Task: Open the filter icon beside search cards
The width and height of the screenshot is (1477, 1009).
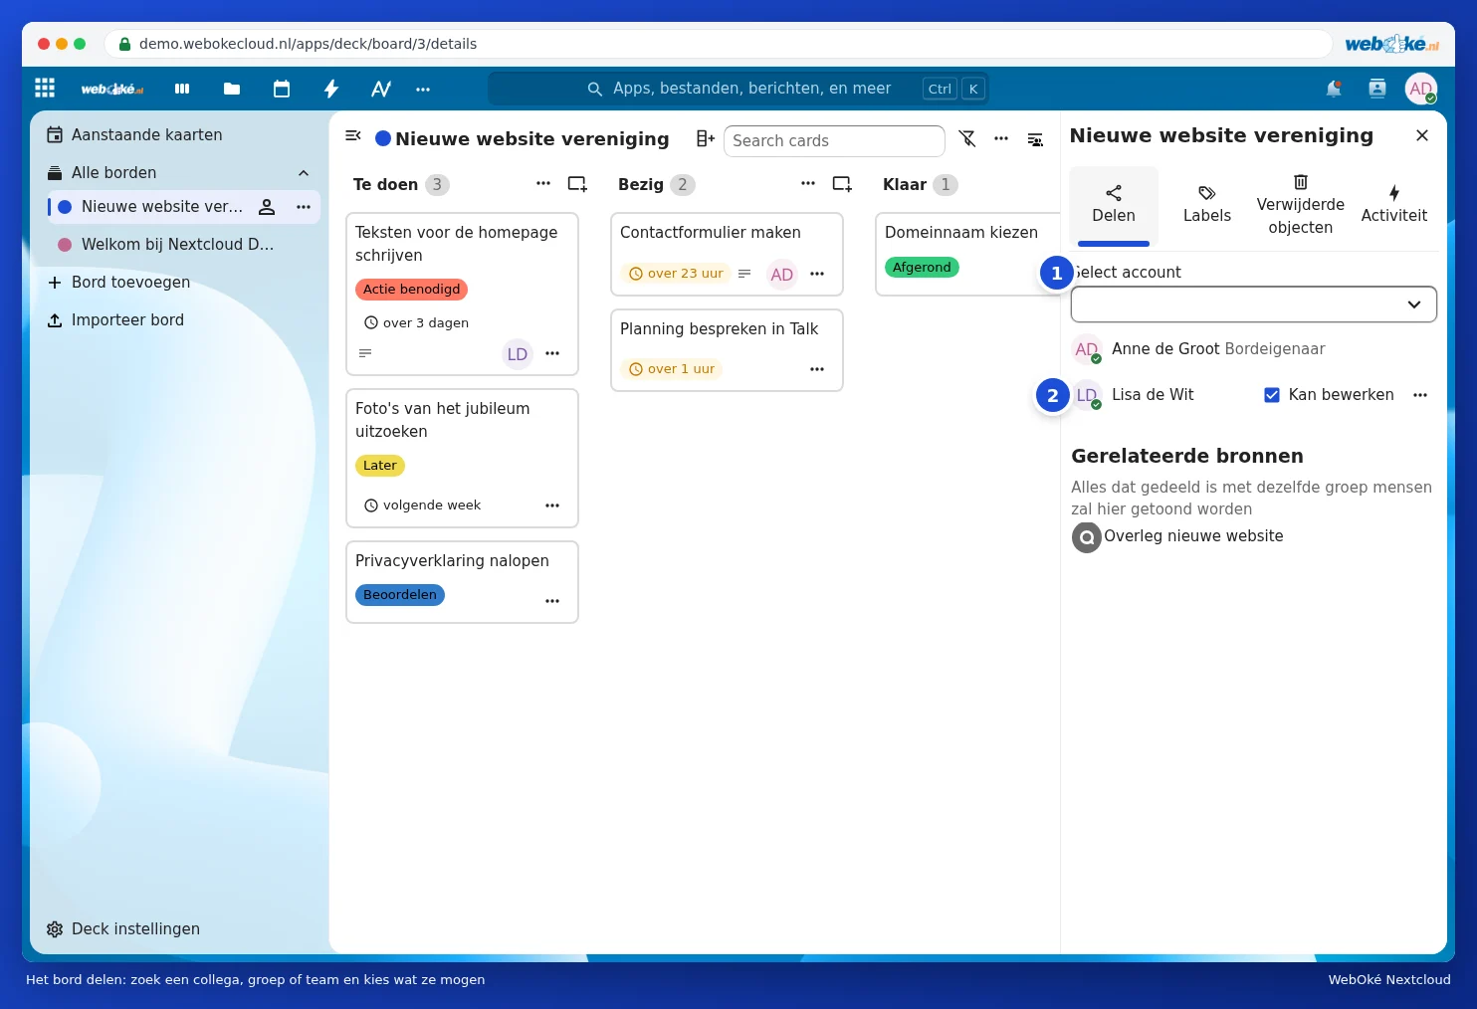Action: coord(967,139)
